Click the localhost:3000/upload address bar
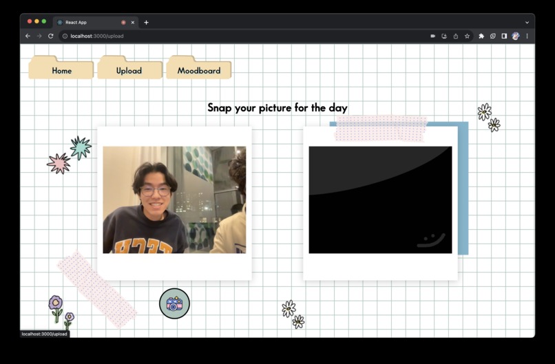The image size is (555, 364). coord(266,36)
